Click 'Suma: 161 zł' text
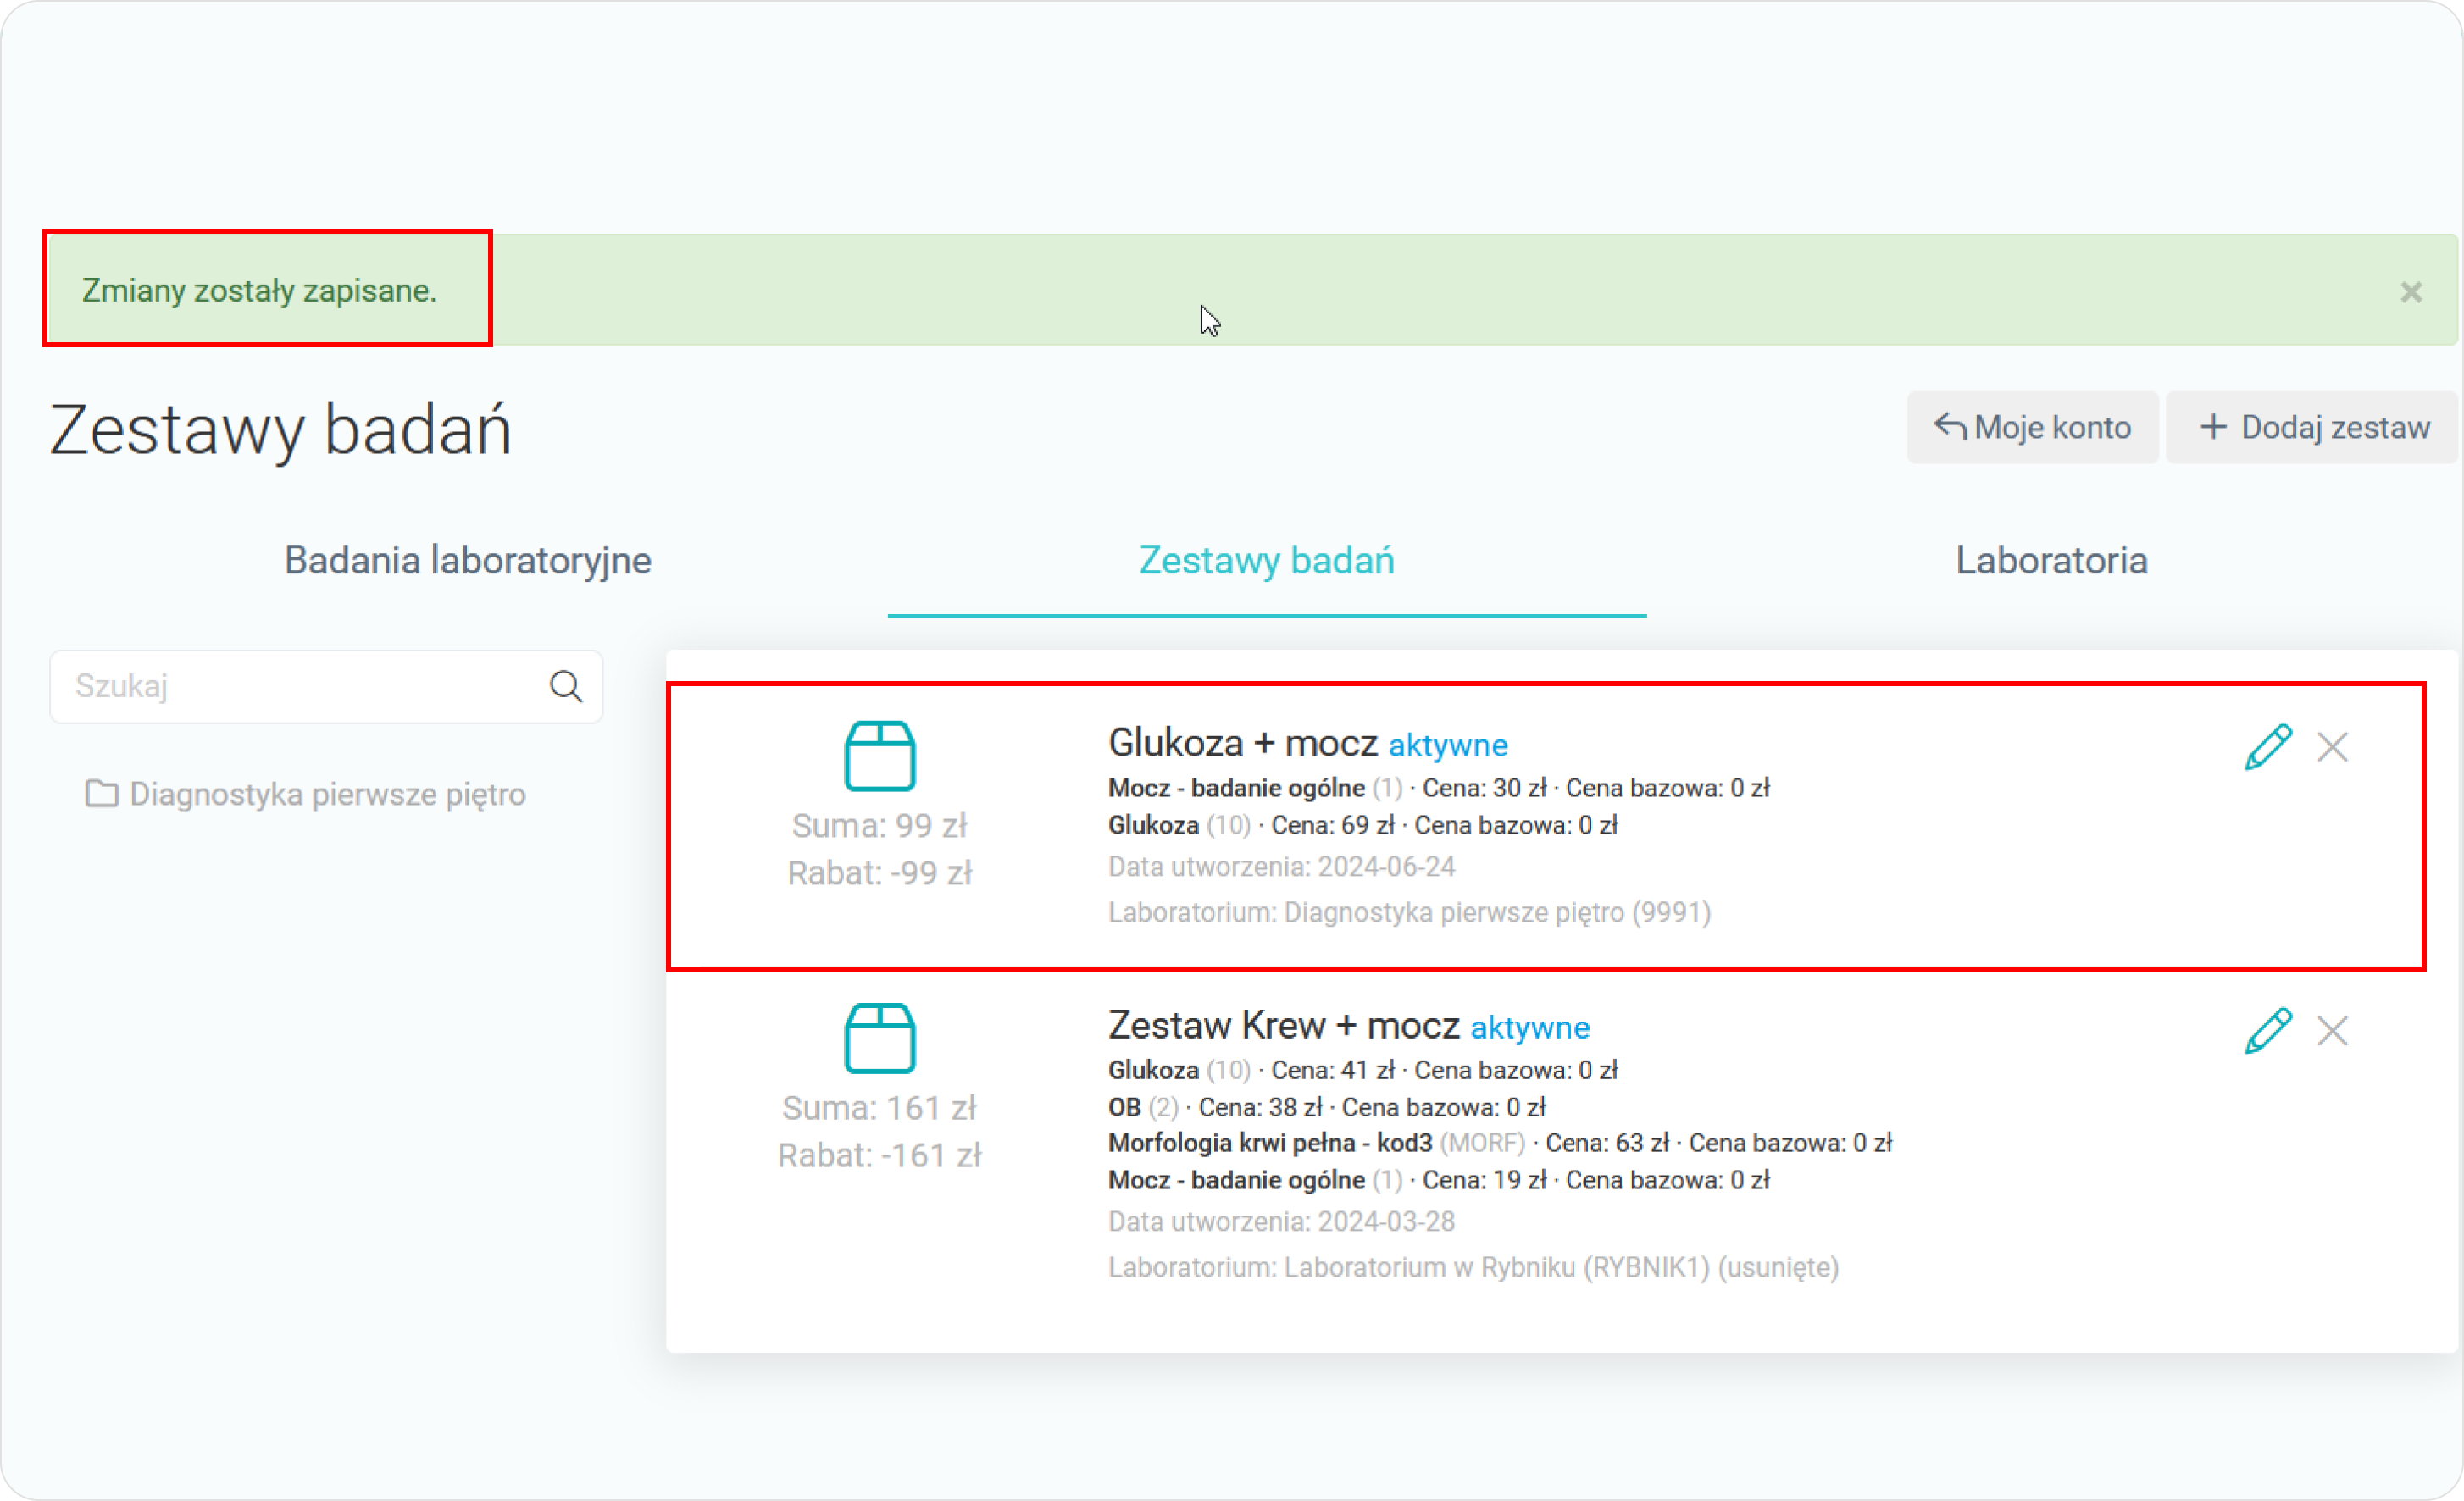The width and height of the screenshot is (2464, 1501). click(879, 1108)
